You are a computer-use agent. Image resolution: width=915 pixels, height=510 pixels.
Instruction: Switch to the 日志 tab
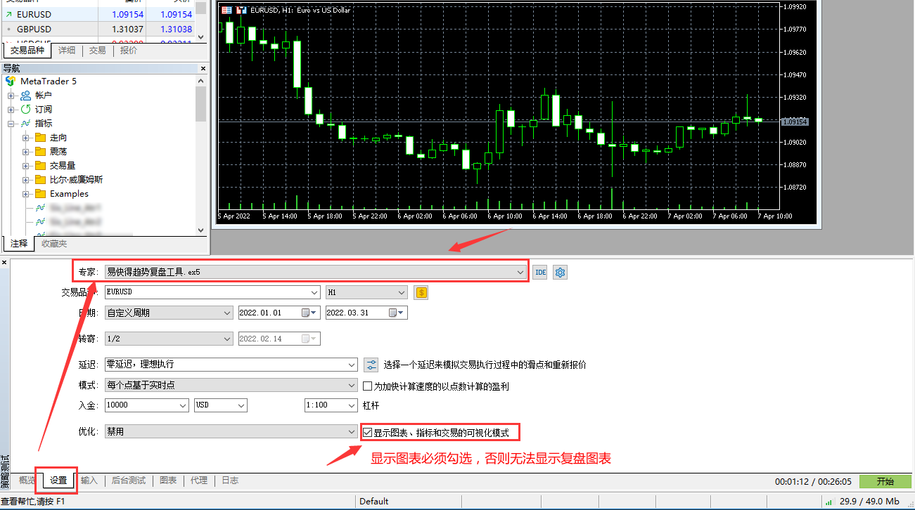click(x=230, y=480)
